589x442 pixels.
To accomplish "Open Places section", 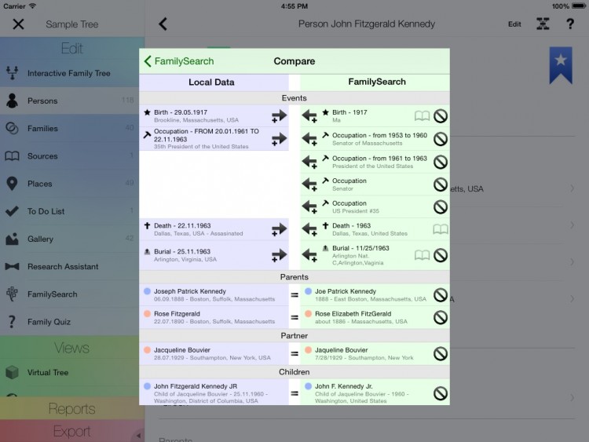I will [x=72, y=184].
